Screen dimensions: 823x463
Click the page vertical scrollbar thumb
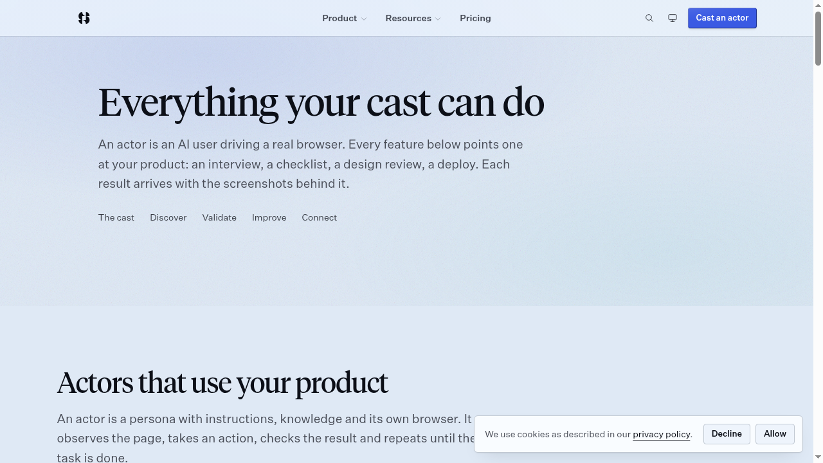(818, 37)
